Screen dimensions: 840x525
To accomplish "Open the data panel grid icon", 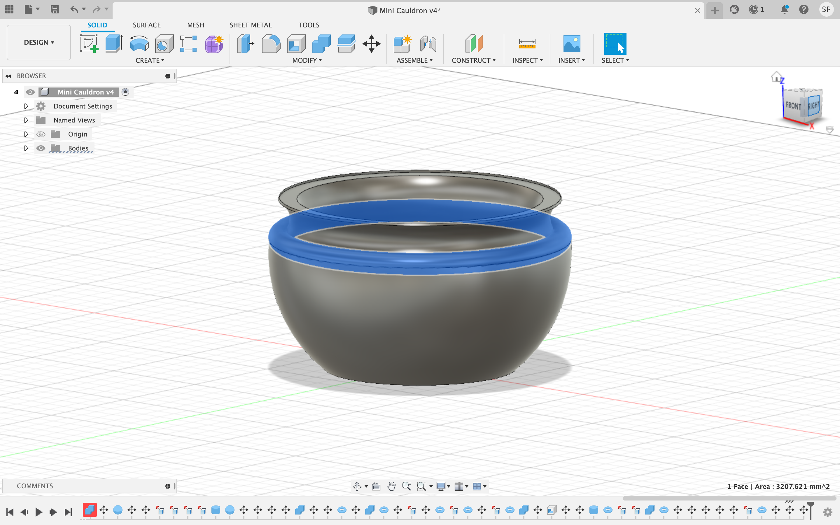I will (9, 9).
